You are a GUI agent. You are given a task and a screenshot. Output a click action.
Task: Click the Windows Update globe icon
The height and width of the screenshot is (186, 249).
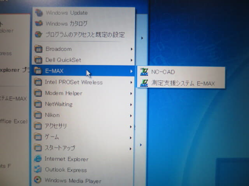(x=39, y=13)
